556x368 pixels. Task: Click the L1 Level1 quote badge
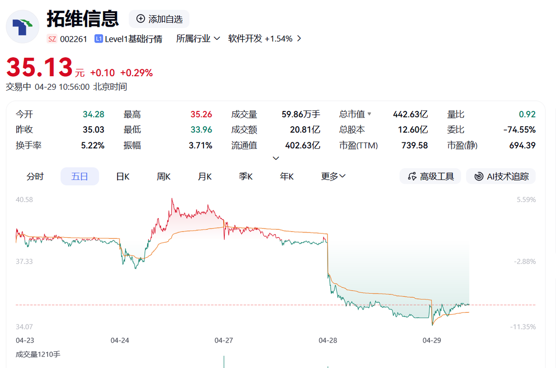(x=98, y=39)
